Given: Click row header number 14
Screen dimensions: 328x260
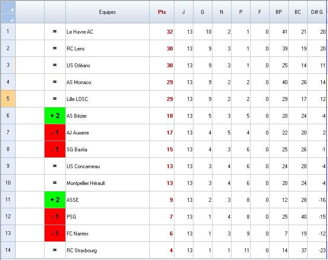Looking at the screenshot, I should (8, 251).
